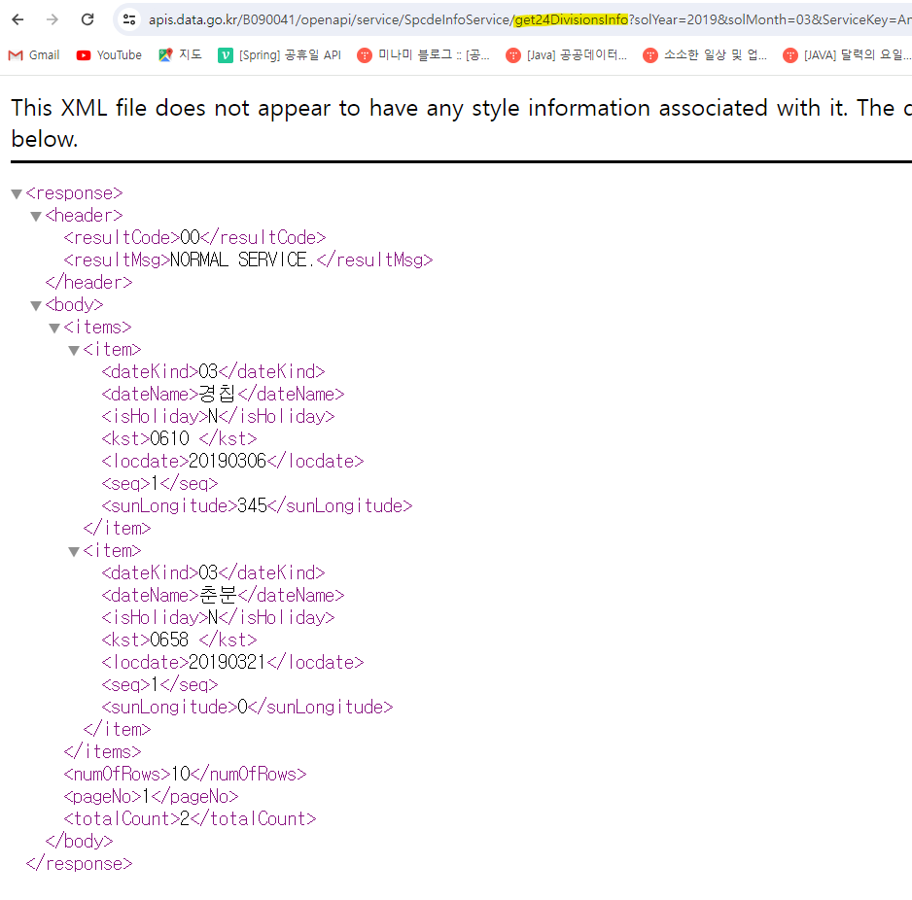Click the locdate value 20190321
Image resolution: width=912 pixels, height=900 pixels.
(228, 663)
